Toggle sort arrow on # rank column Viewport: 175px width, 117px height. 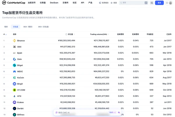point(6,35)
